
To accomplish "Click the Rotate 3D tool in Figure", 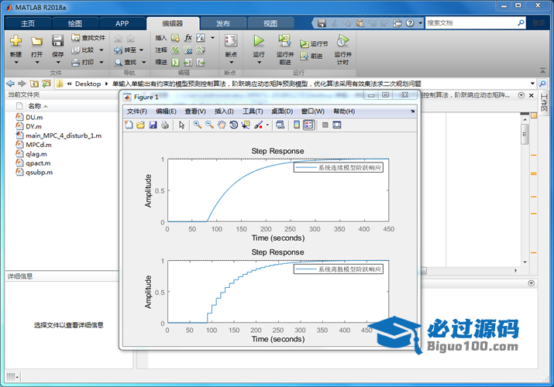I will [x=233, y=125].
